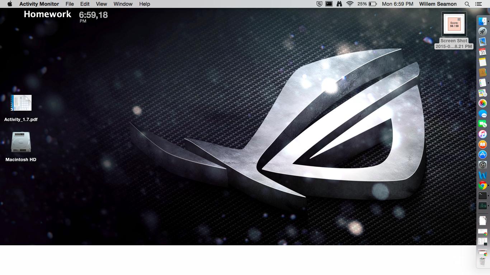Open iTunes music icon in dock
The height and width of the screenshot is (275, 490).
point(482,134)
